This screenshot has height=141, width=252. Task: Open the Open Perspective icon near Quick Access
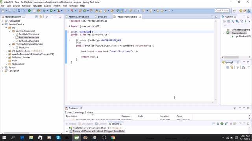234,11
